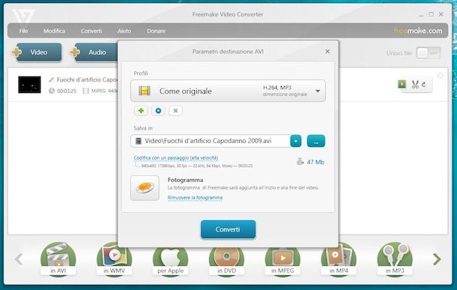Image resolution: width=457 pixels, height=290 pixels.
Task: Click the Fotogramma splash image icon
Action: 145,188
